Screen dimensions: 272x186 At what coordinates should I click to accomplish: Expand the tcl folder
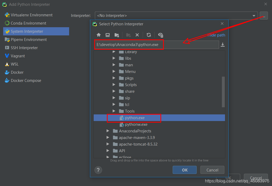[114, 104]
